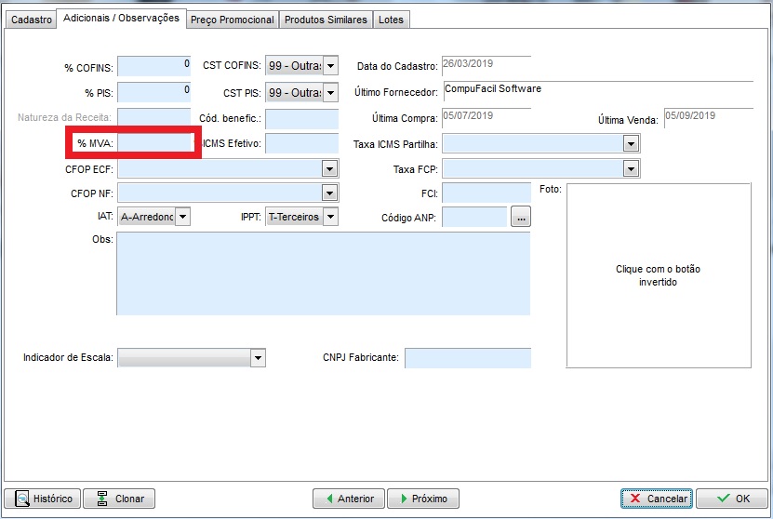Image resolution: width=773 pixels, height=519 pixels.
Task: Open the CFOP ECF dropdown
Action: click(x=329, y=168)
